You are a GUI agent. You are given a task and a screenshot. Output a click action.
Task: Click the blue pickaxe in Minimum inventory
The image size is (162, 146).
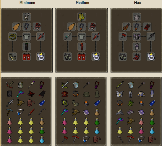pos(10,112)
